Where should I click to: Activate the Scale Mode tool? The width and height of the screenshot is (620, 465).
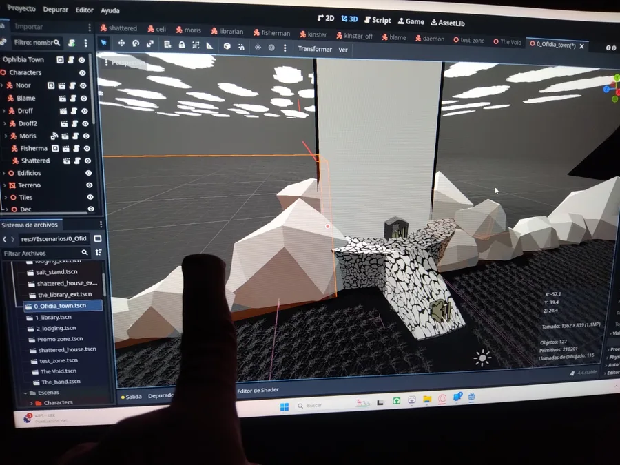(150, 44)
